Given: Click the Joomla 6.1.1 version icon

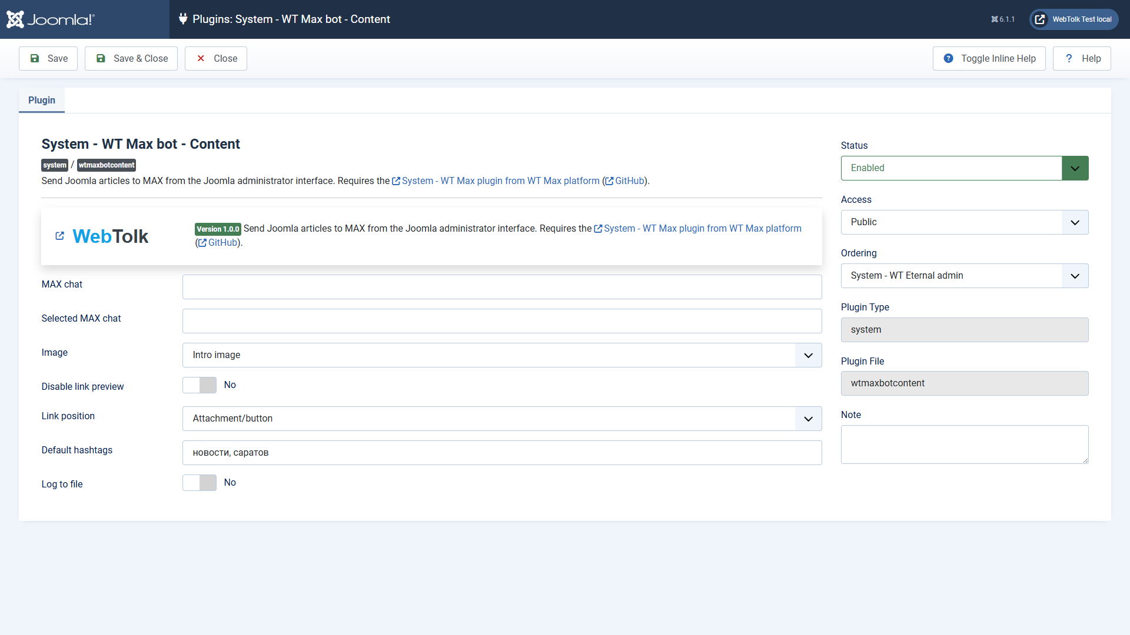Looking at the screenshot, I should pyautogui.click(x=995, y=19).
